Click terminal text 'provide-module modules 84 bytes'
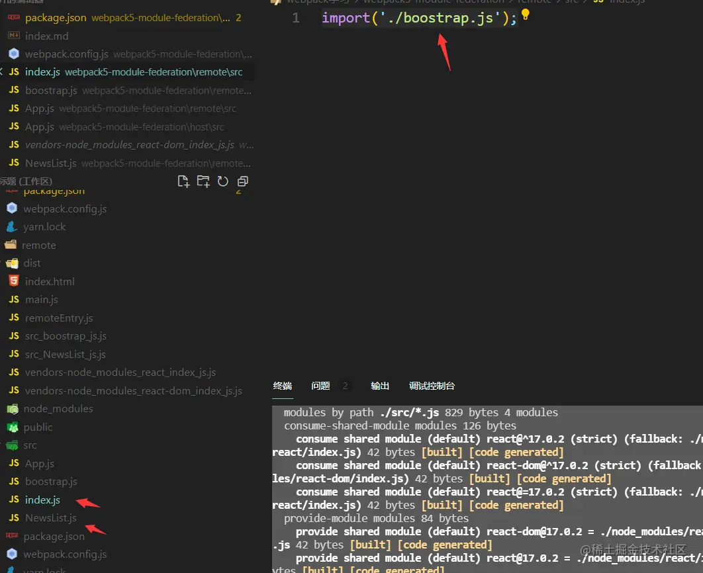Image resolution: width=703 pixels, height=573 pixels. pos(376,518)
